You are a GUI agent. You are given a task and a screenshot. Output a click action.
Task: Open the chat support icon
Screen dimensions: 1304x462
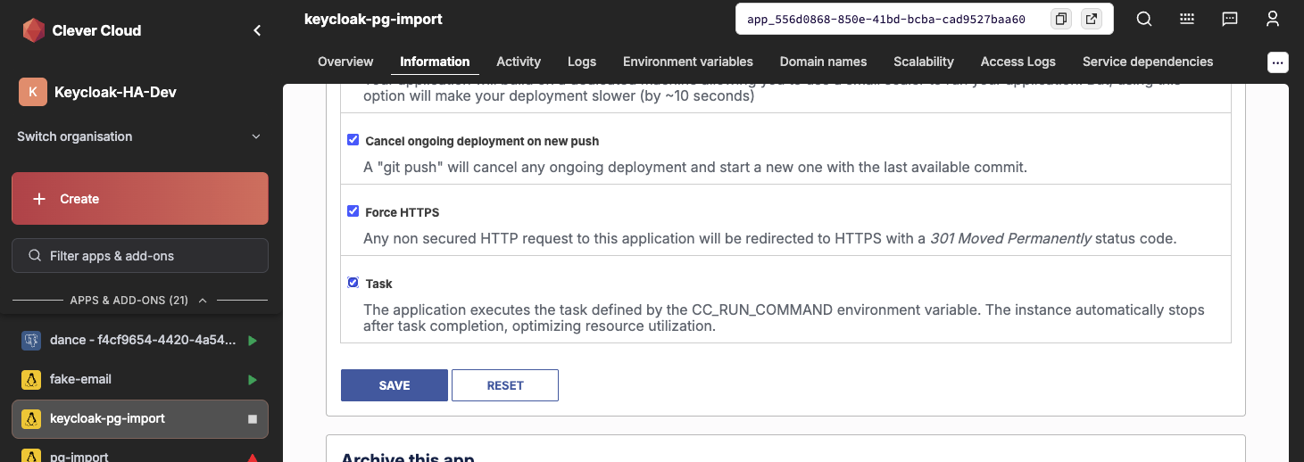[1230, 19]
